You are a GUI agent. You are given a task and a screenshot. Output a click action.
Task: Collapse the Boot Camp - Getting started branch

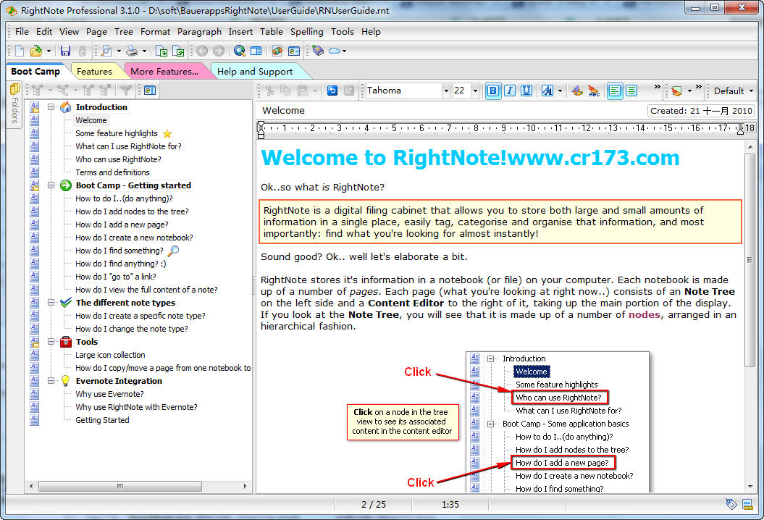(51, 185)
